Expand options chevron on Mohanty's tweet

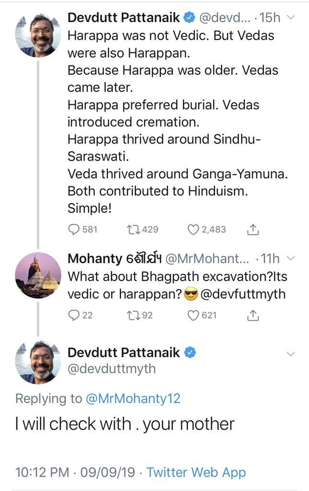click(290, 258)
